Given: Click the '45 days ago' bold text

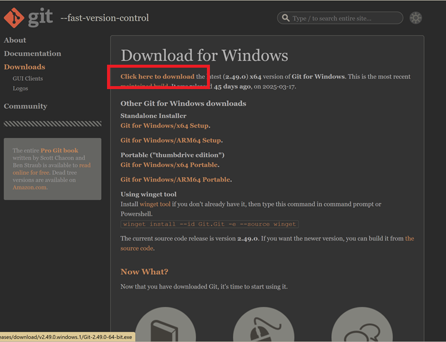Looking at the screenshot, I should [233, 86].
